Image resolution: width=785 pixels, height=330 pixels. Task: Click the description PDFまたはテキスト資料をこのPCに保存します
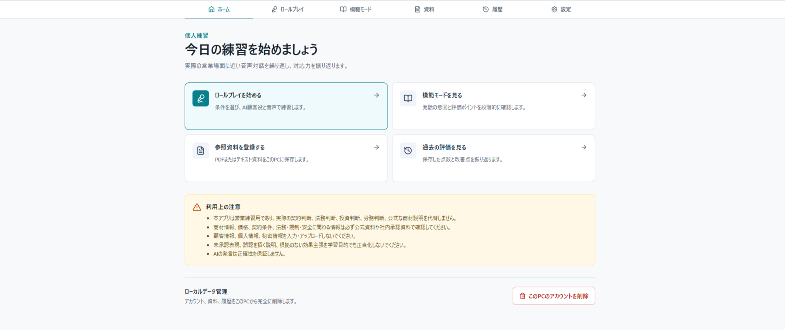click(x=262, y=160)
